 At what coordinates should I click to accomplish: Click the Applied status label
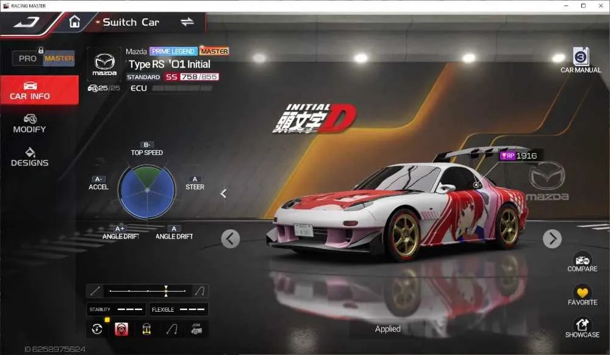(387, 329)
